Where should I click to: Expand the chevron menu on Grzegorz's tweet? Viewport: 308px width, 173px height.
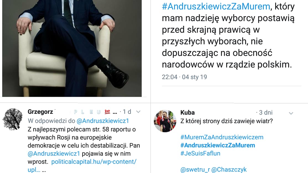point(138,112)
